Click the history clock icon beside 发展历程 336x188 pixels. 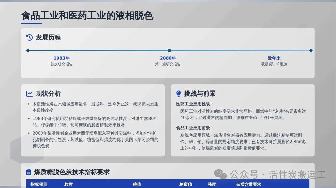30,37
